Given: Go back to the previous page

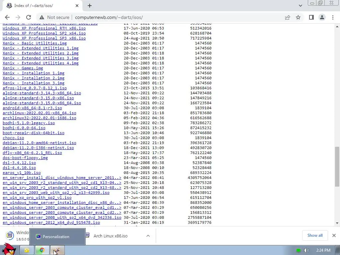Looking at the screenshot, I should point(7,17).
